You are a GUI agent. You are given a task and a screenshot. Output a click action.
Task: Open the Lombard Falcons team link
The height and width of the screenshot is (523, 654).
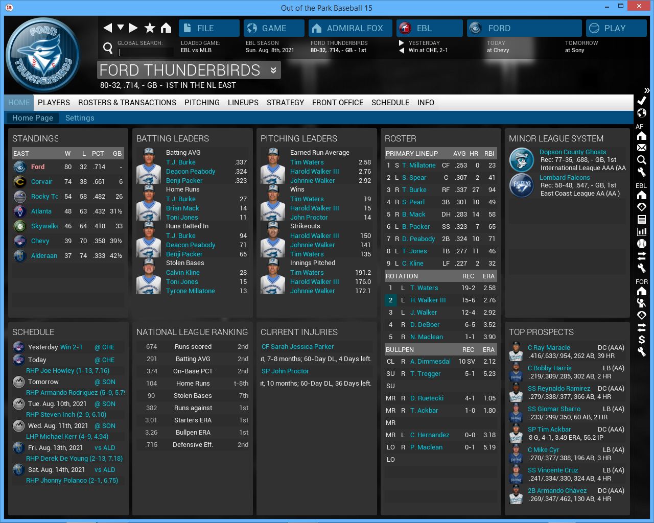tap(565, 178)
